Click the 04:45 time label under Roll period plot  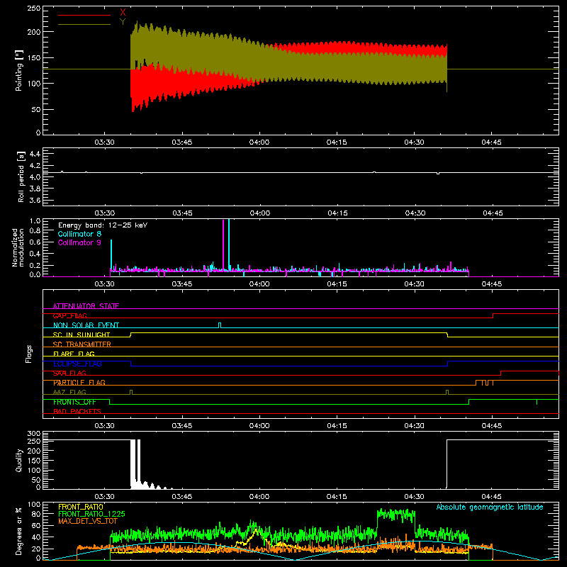(493, 213)
